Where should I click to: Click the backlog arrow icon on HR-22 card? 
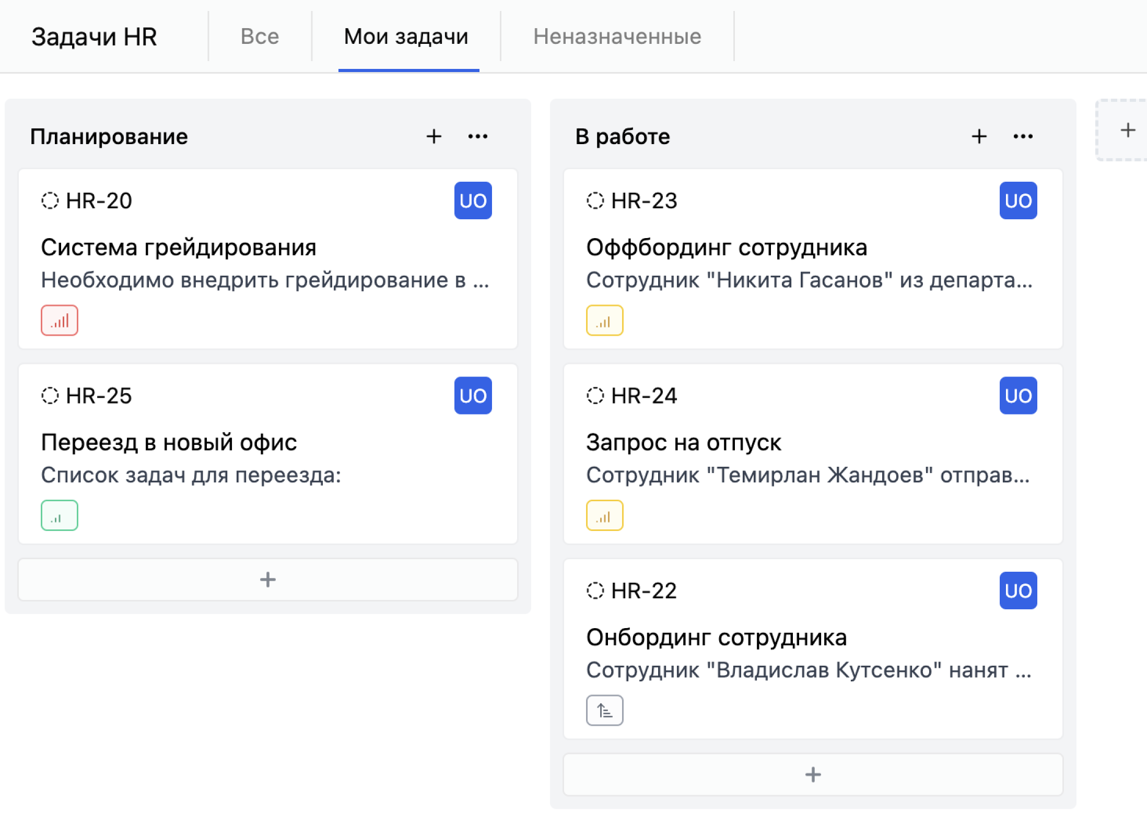tap(604, 710)
